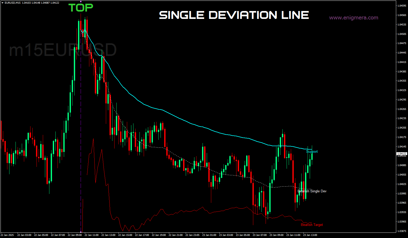Viewport: 408px width, 238px height.
Task: Click the 1.04175 price axis label
Action: click(x=402, y=137)
